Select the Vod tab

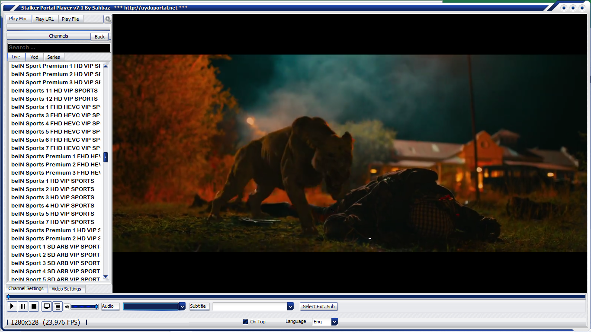(x=35, y=57)
